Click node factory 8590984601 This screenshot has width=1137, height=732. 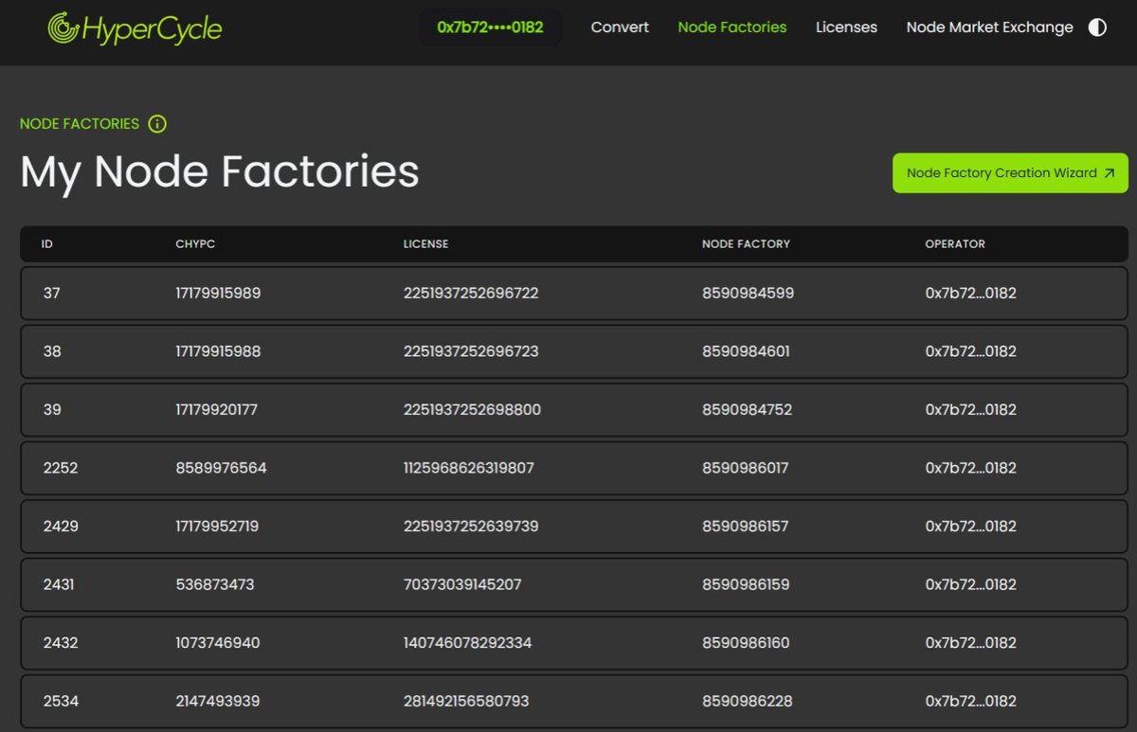point(746,351)
